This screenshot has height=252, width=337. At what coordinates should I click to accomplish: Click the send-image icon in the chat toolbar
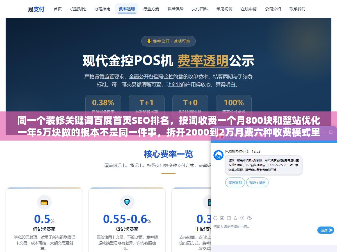point(222,218)
